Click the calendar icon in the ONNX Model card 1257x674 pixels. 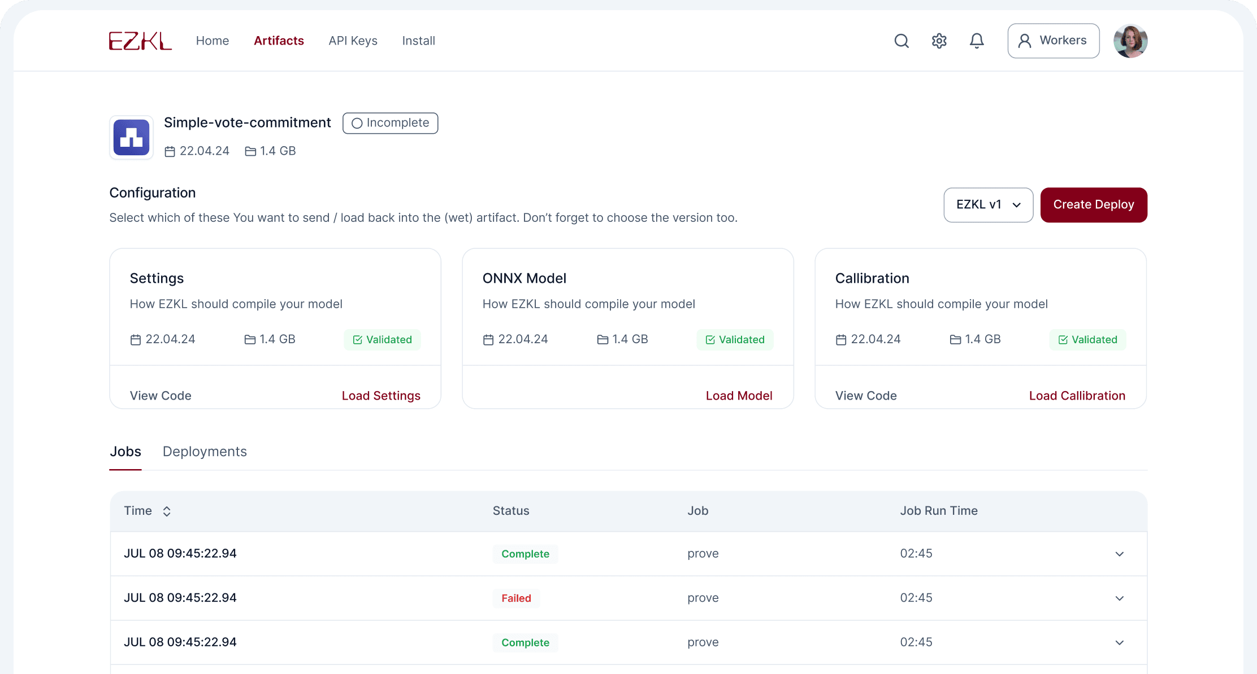tap(488, 340)
